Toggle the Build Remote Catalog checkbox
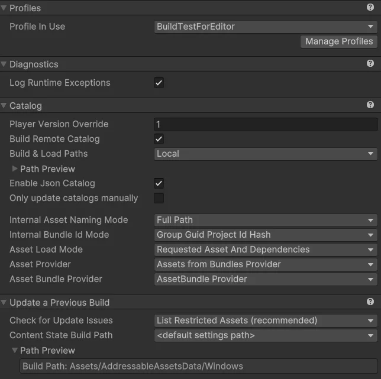Image resolution: width=381 pixels, height=379 pixels. tap(159, 139)
